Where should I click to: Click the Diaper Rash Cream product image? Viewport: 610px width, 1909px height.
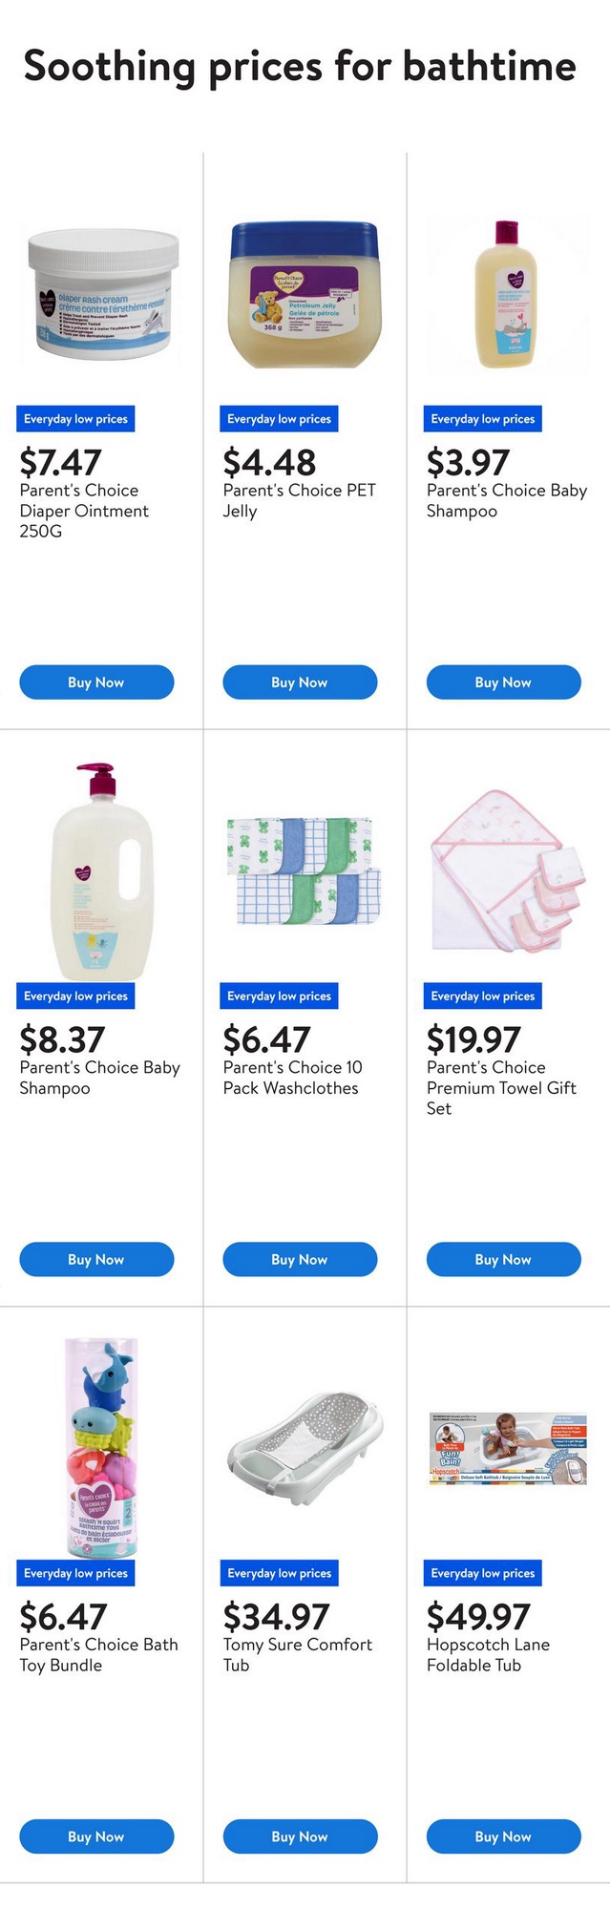103,293
